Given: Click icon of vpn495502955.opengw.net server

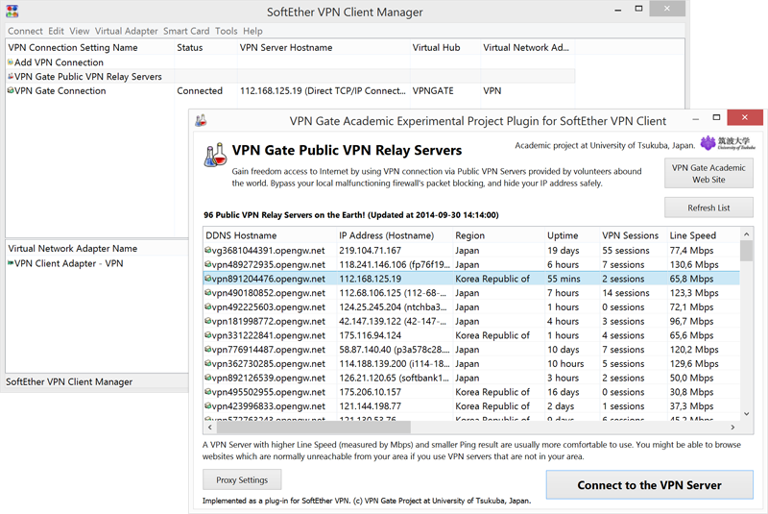Looking at the screenshot, I should coord(208,393).
